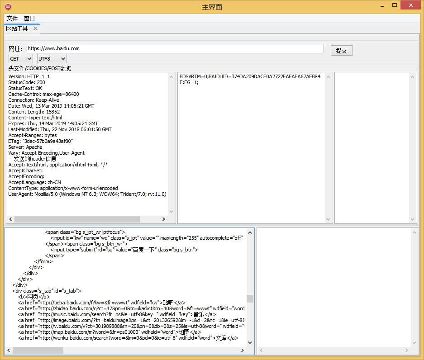Click up arrow of cookies panel scrollbar

click(x=328, y=77)
